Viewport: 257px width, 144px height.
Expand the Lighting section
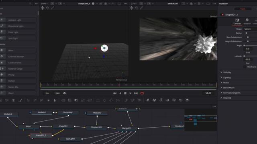tap(221, 77)
